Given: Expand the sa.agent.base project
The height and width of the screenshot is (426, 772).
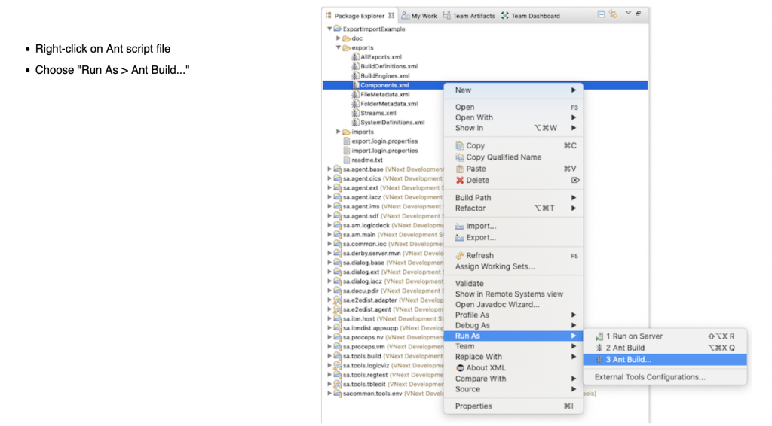Looking at the screenshot, I should (329, 169).
